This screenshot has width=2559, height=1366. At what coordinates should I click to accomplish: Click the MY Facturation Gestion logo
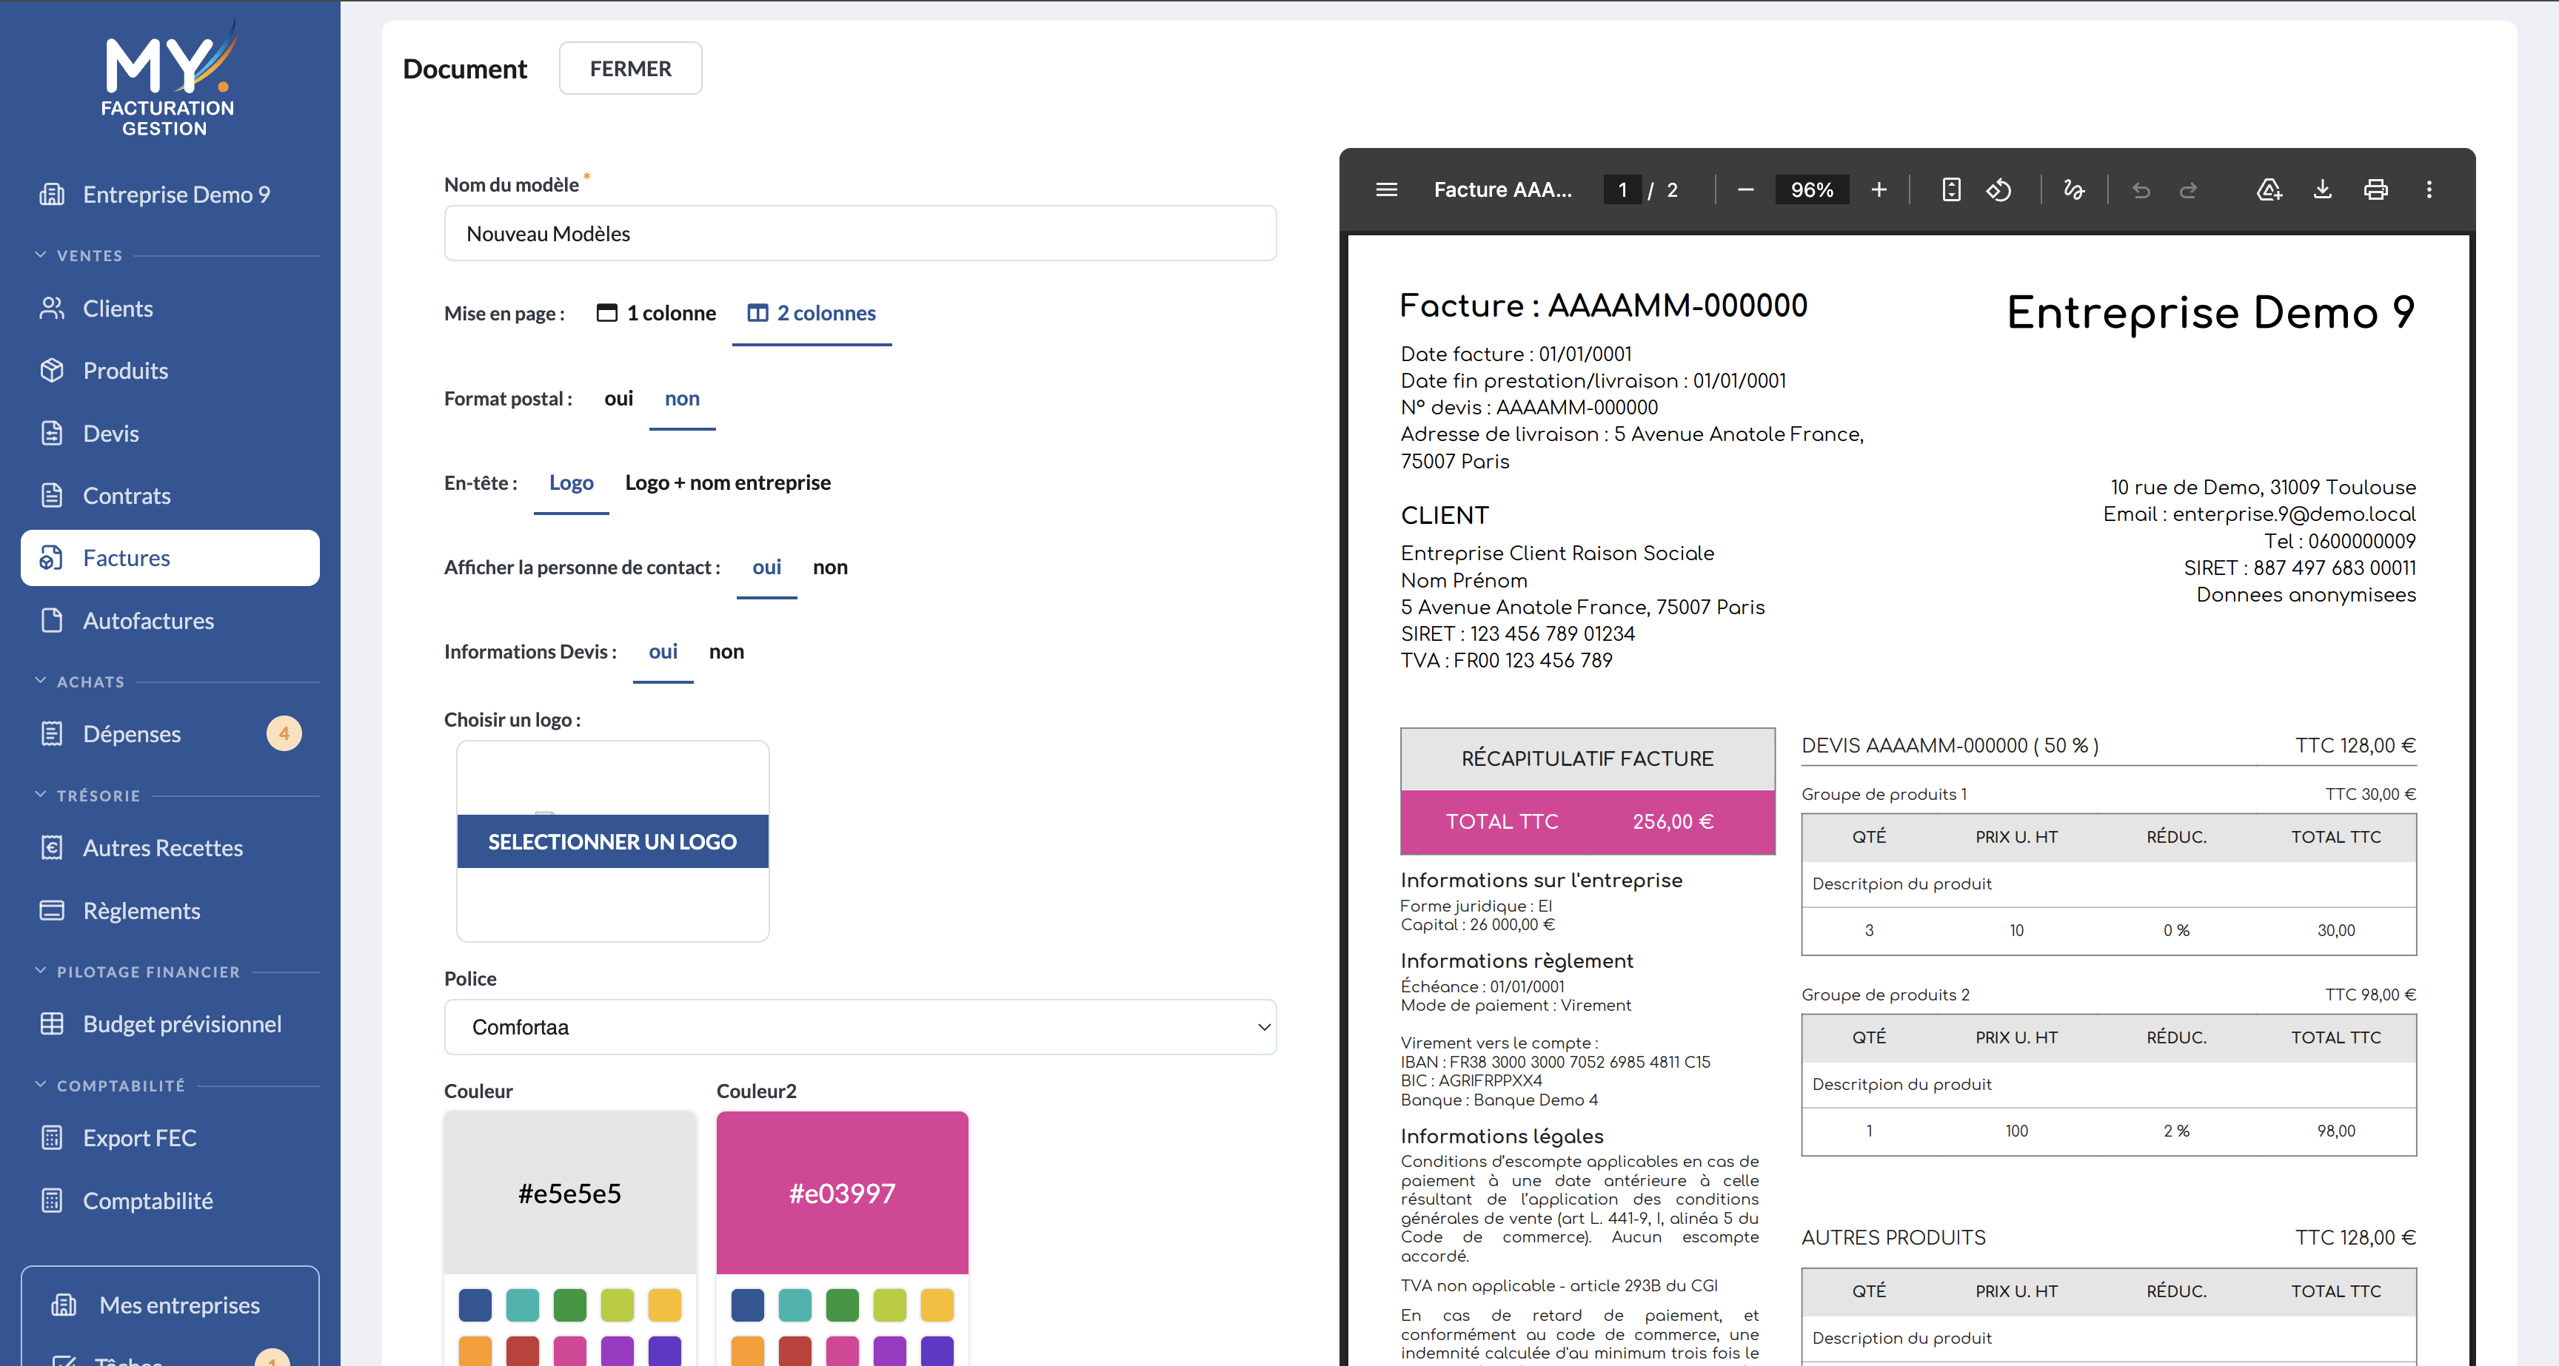[x=169, y=78]
